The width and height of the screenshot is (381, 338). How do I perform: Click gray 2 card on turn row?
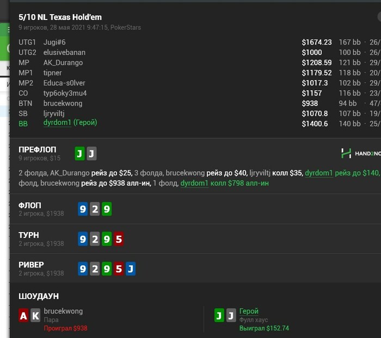95,239
